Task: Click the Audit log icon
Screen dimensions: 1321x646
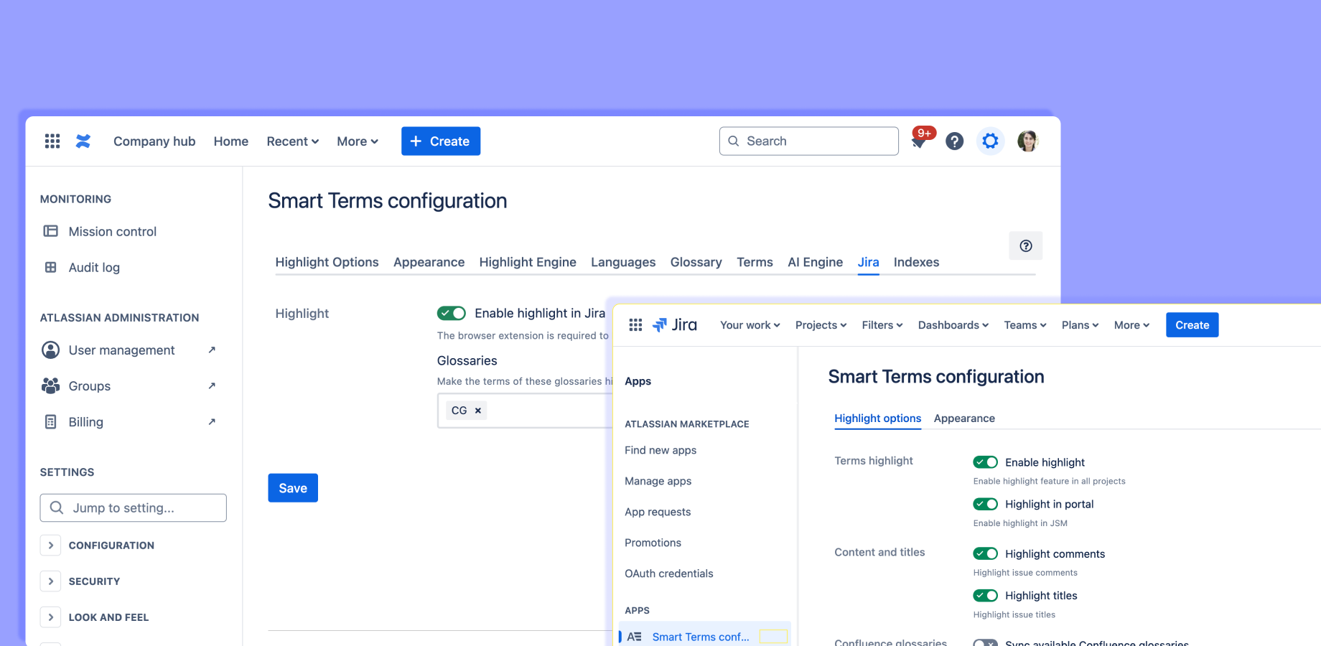Action: click(50, 267)
